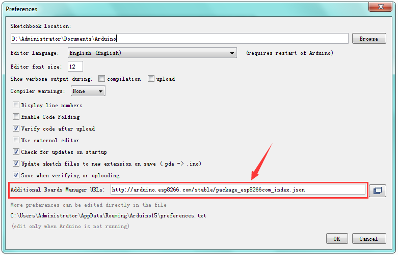Enable Code Folding checkbox

16,117
